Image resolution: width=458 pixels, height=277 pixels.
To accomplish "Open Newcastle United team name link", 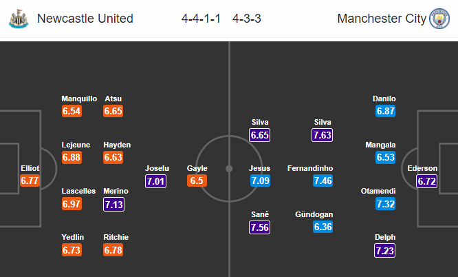I will [x=85, y=19].
